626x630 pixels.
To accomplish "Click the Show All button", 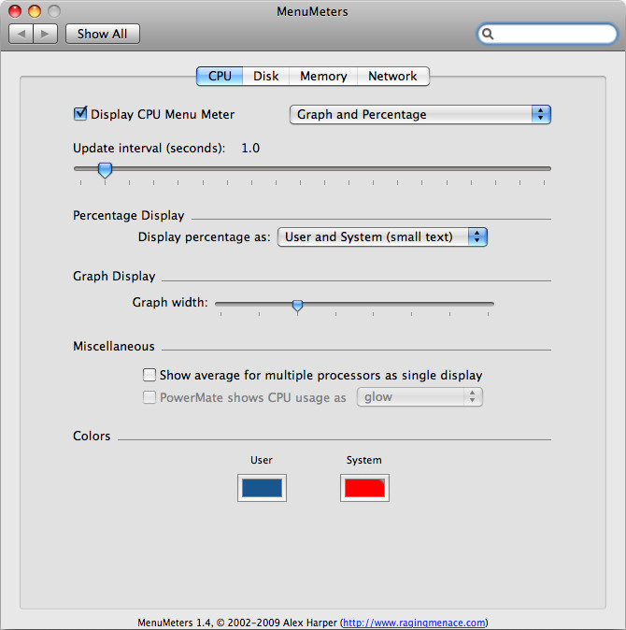I will 103,34.
